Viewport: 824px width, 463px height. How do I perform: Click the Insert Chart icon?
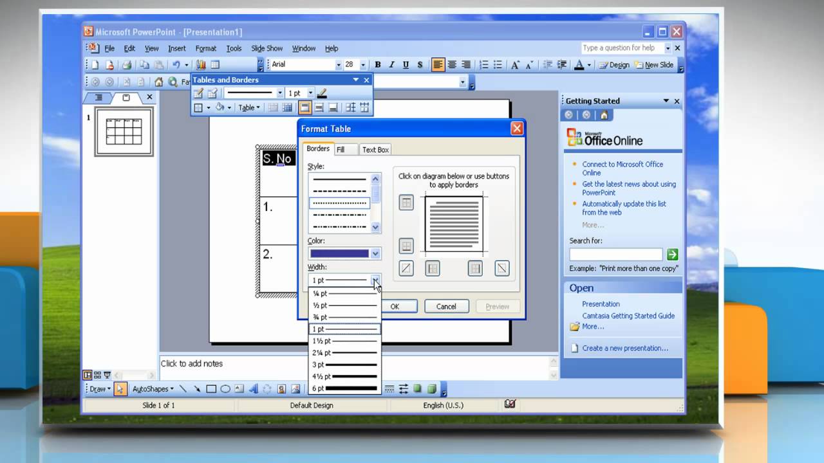[201, 65]
